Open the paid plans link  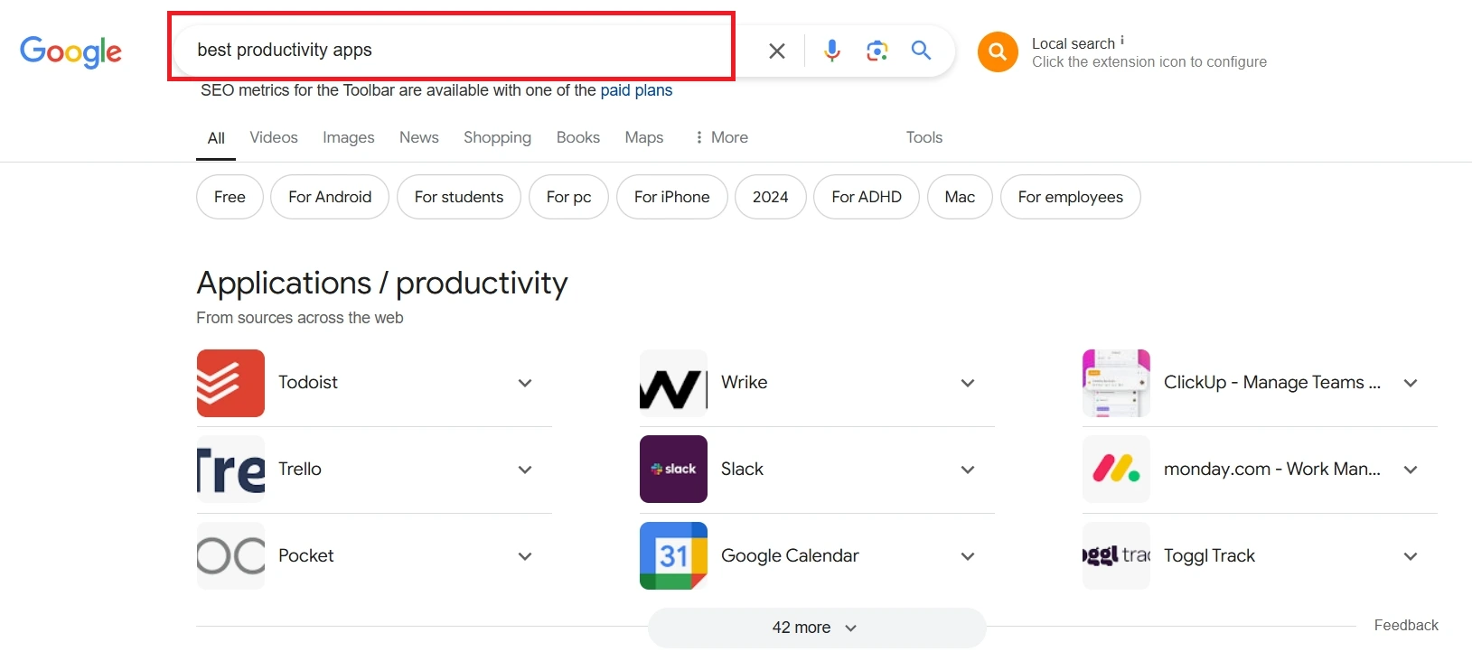(636, 90)
